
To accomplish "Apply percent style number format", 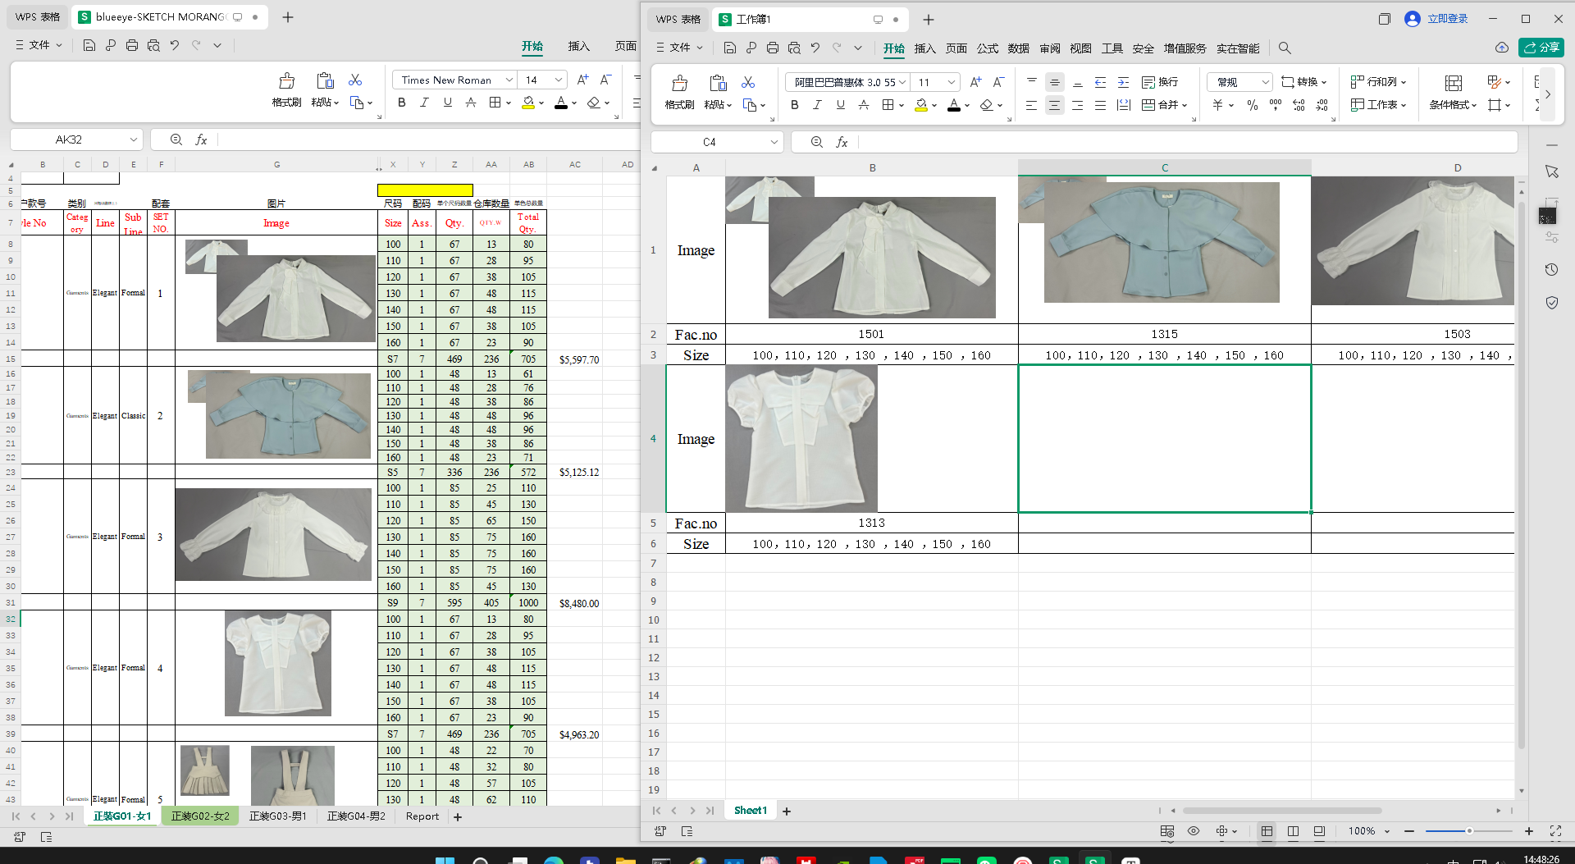I will (x=1252, y=105).
